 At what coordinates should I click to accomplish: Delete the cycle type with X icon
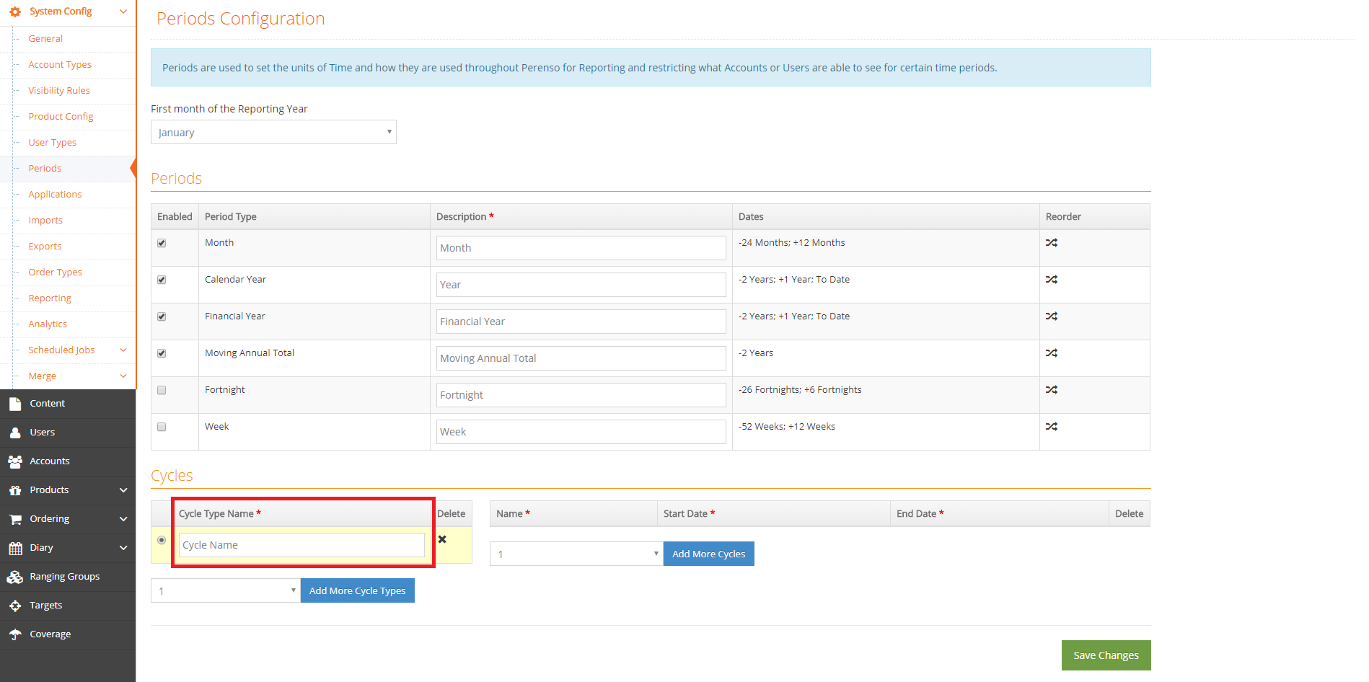click(442, 539)
